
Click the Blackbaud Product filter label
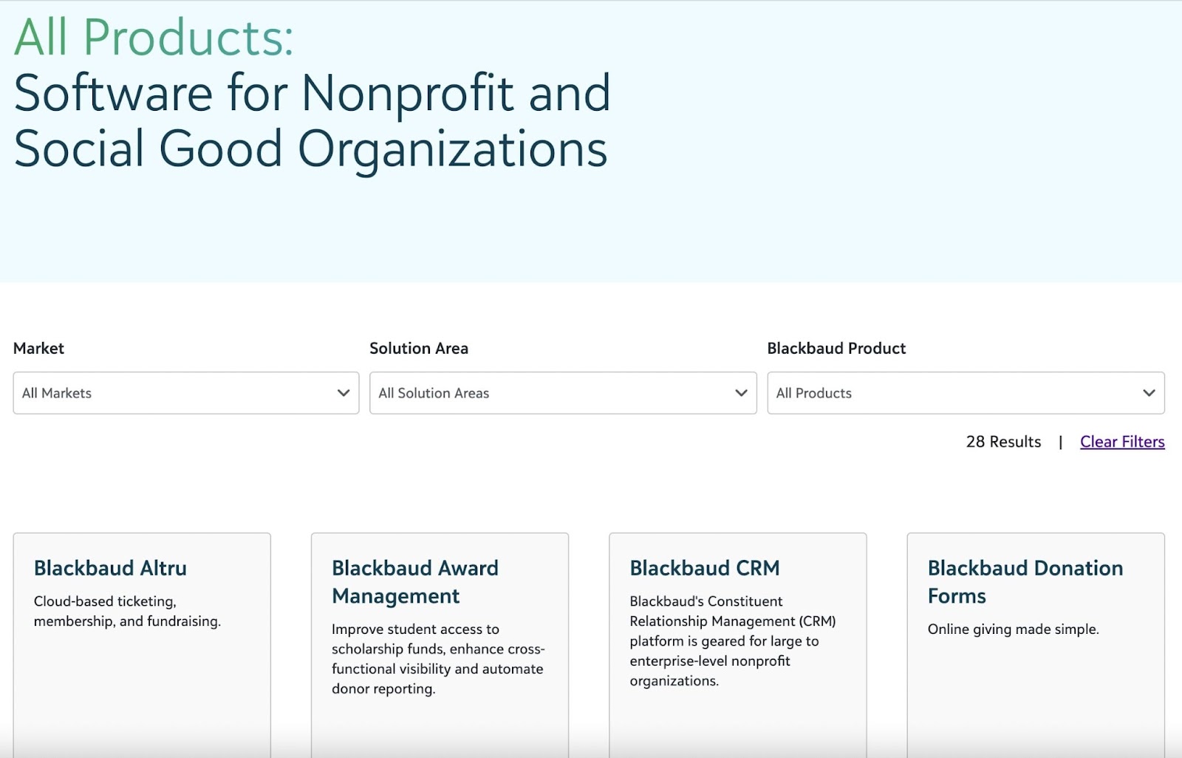coord(836,348)
